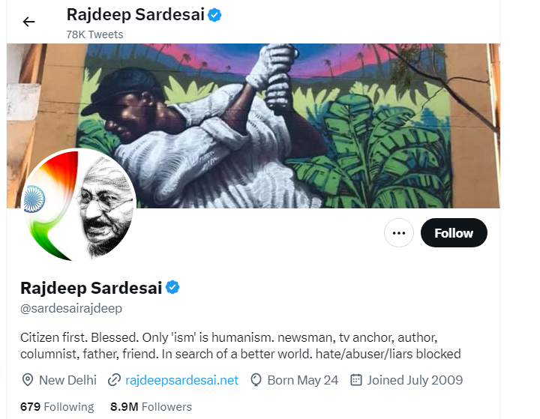
Task: Click the back arrow icon
Action: [28, 22]
